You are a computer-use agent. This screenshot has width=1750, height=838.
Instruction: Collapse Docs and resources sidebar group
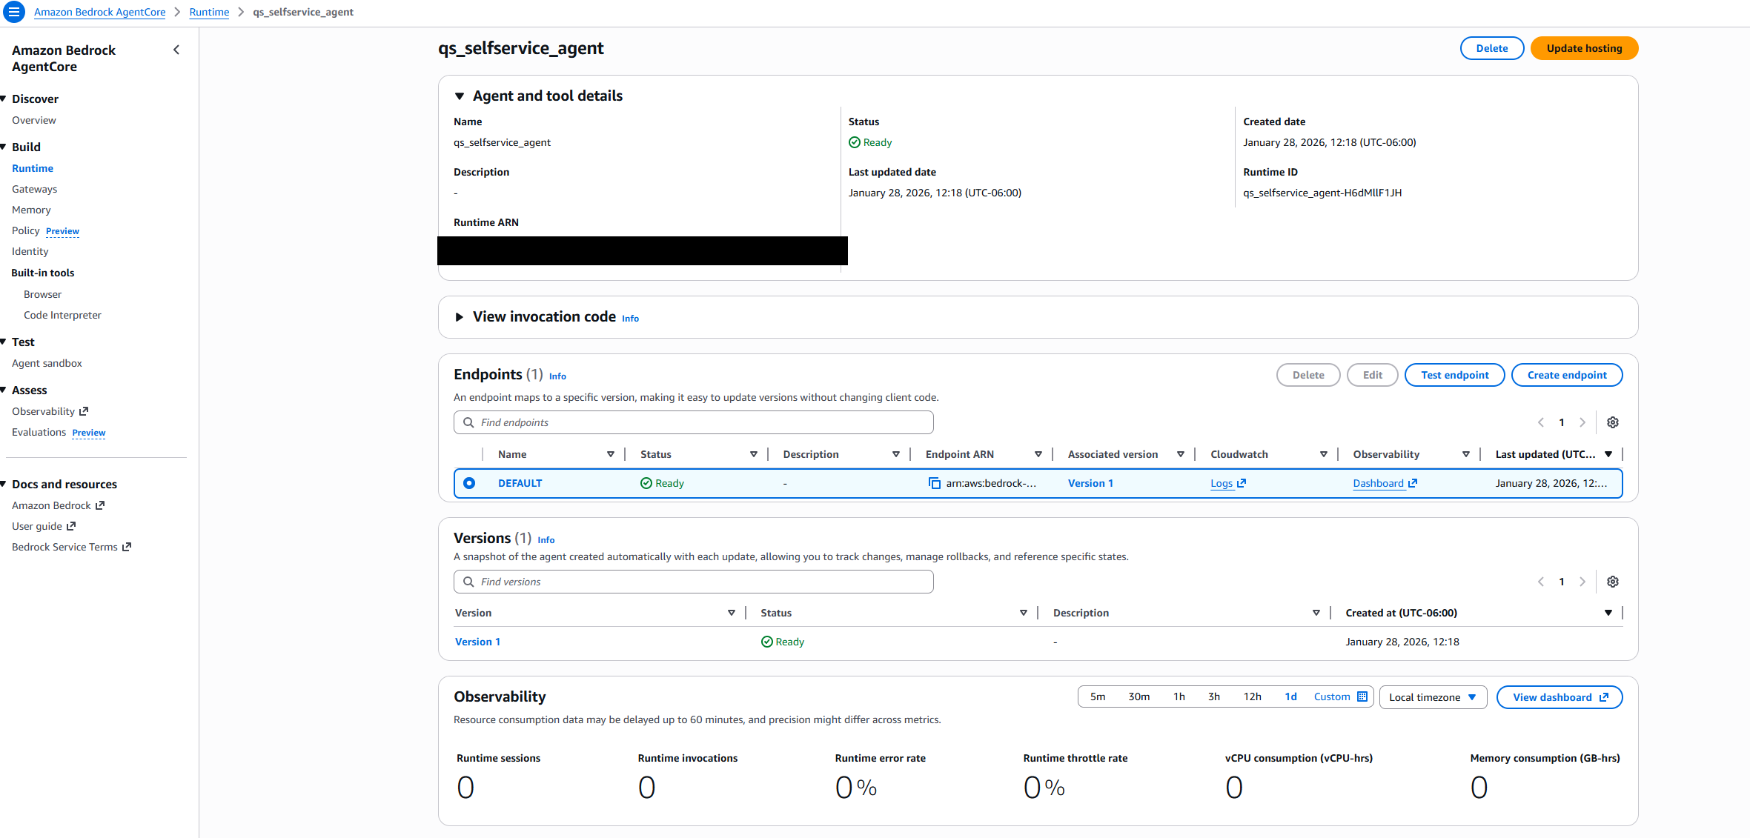point(4,484)
